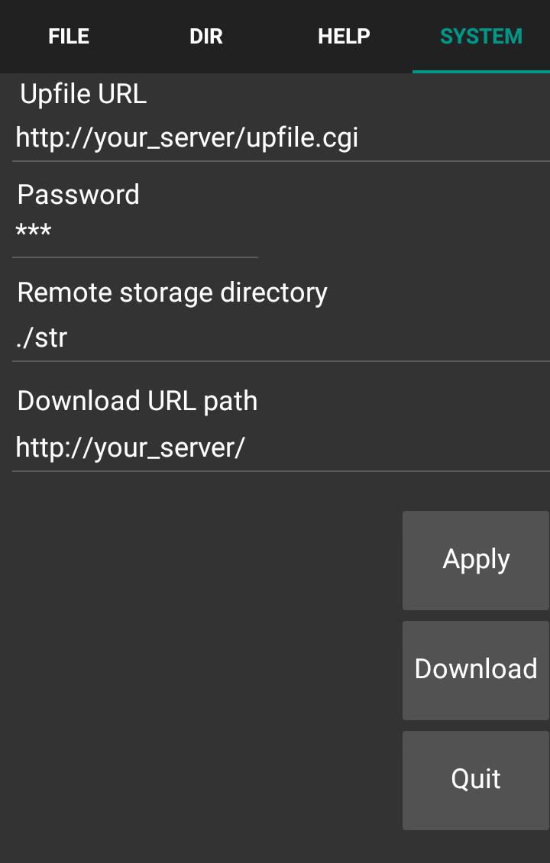Open the DIR tab
The width and height of the screenshot is (550, 863).
click(x=206, y=37)
